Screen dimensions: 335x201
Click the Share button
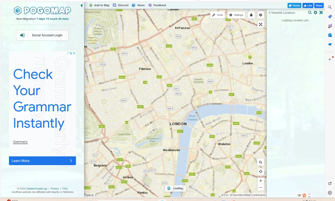(319, 6)
